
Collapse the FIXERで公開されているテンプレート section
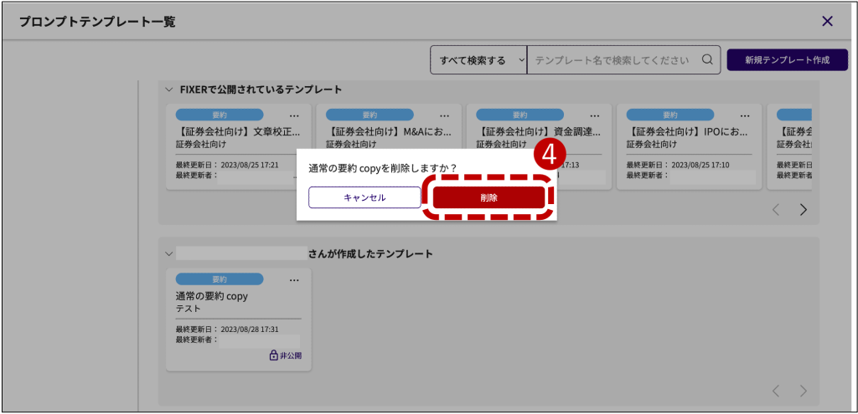(x=168, y=89)
